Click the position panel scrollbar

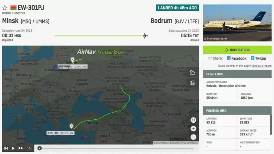[x=271, y=125]
